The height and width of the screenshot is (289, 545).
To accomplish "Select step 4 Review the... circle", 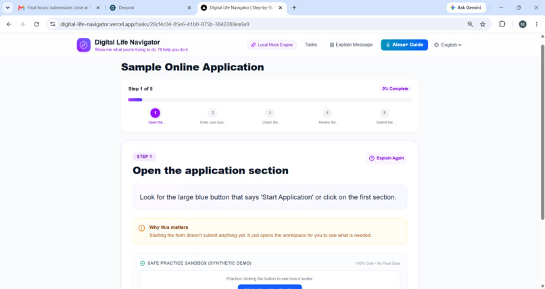I will coord(327,113).
